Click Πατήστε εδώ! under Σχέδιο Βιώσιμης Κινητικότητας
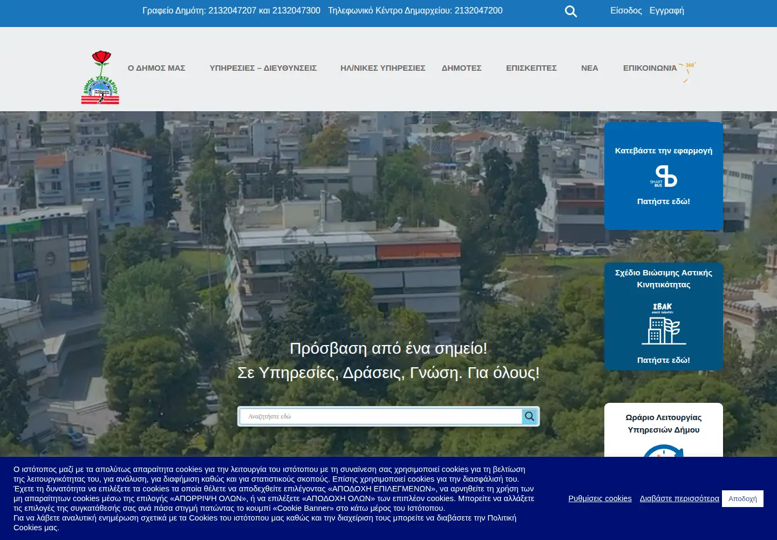777x540 pixels. [x=664, y=360]
